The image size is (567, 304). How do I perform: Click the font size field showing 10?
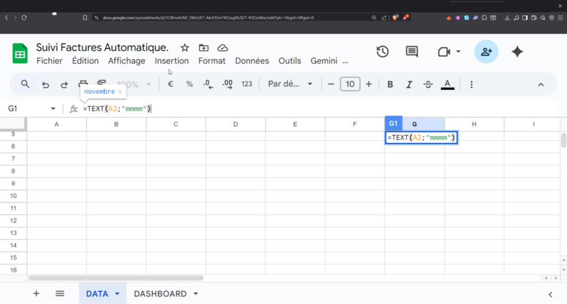tap(350, 84)
